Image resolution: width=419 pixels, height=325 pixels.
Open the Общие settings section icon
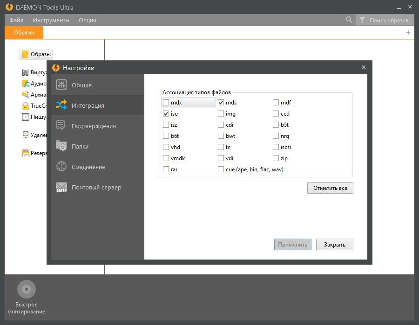pos(61,84)
